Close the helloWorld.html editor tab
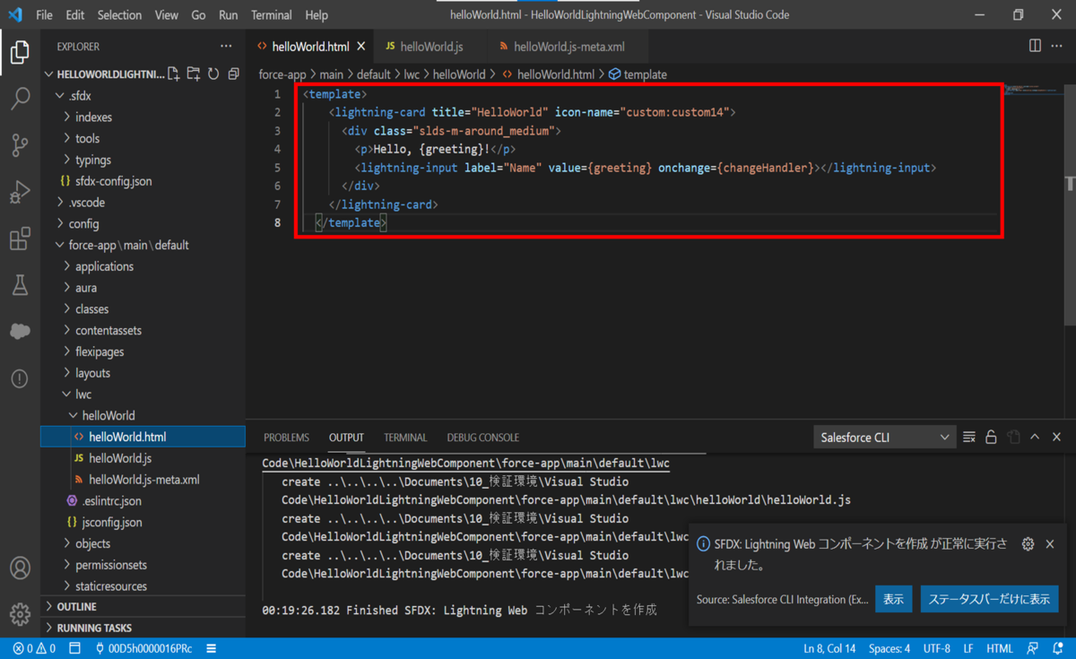This screenshot has height=659, width=1076. (361, 47)
